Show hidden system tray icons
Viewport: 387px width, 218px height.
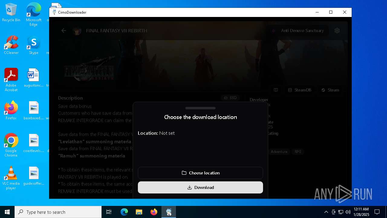(326, 212)
